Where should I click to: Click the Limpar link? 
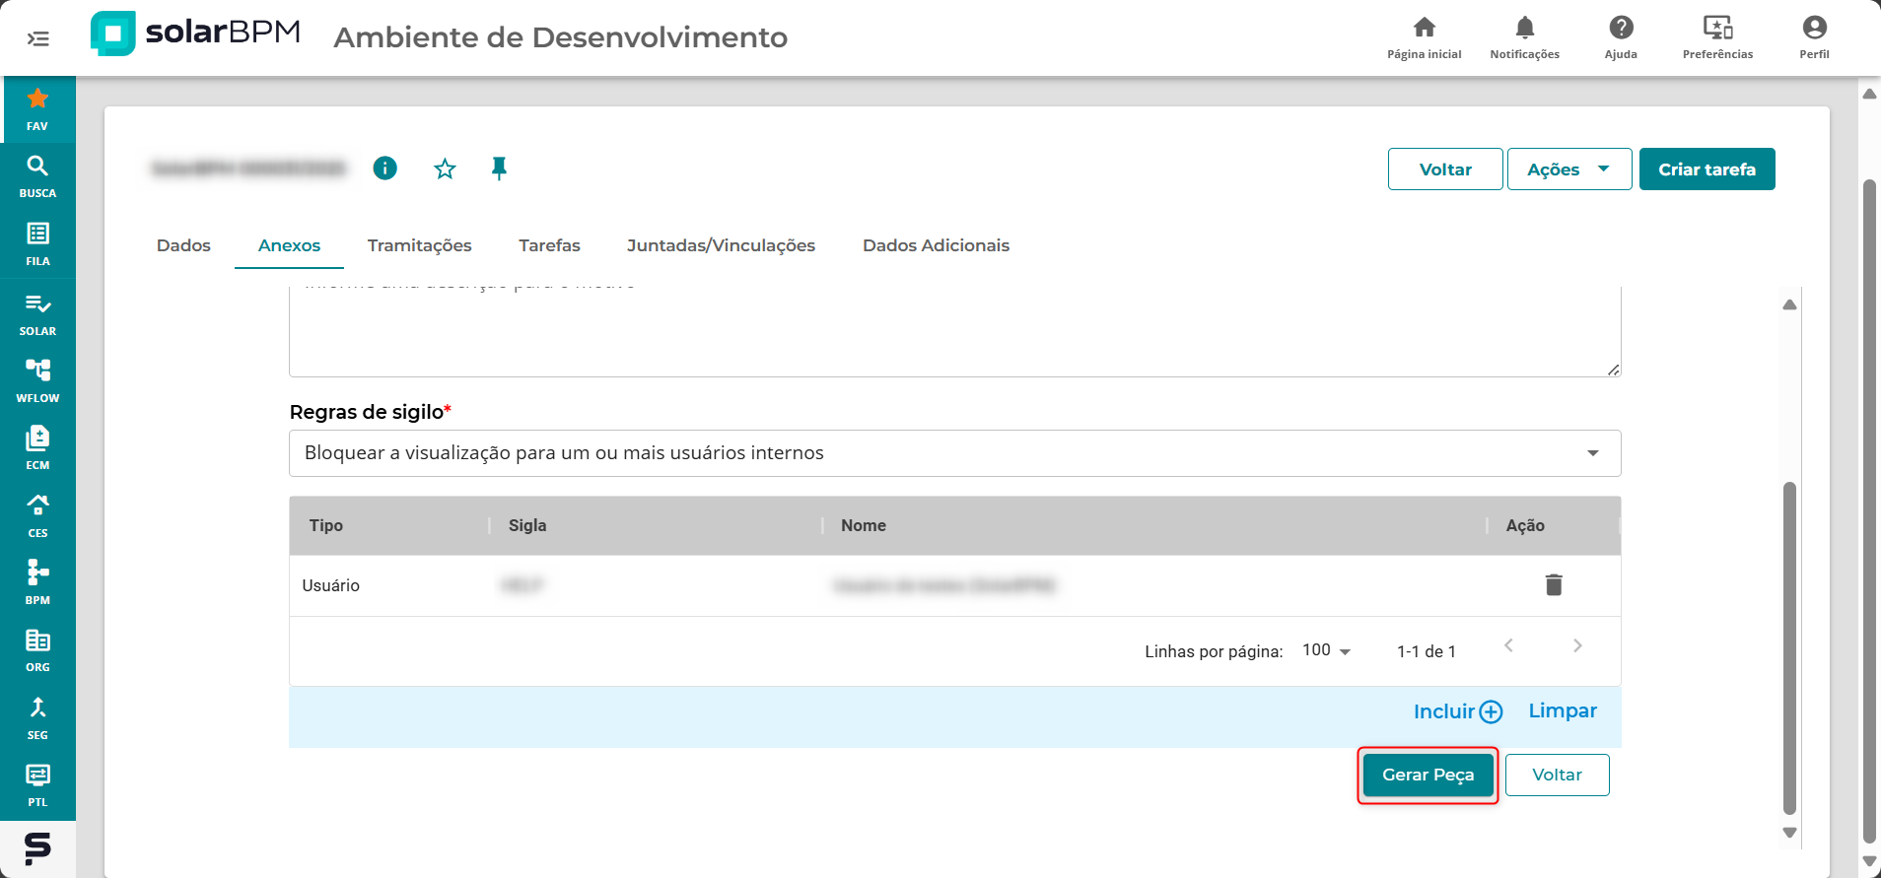1562,710
